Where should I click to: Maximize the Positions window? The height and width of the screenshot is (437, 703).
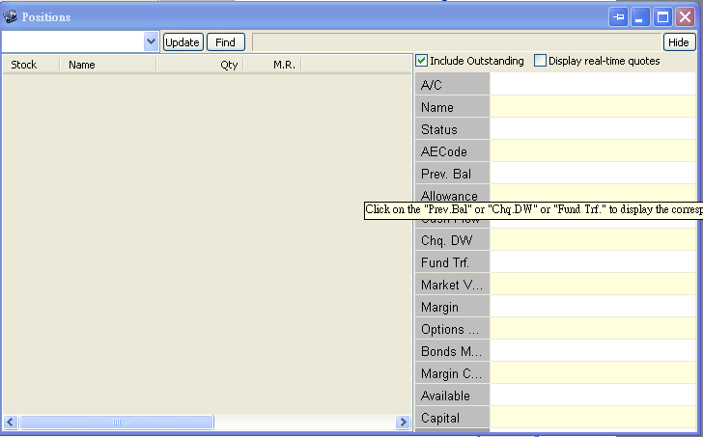click(663, 16)
